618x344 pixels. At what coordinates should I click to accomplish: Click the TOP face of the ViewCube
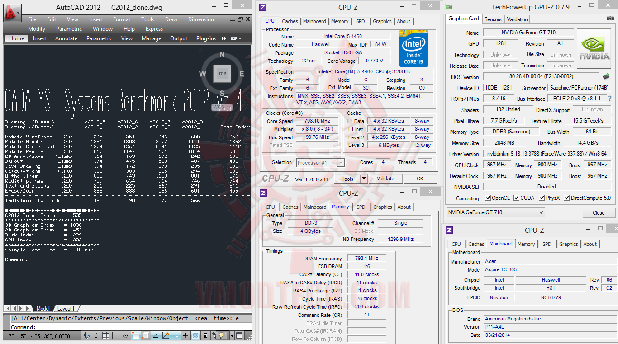tap(222, 74)
